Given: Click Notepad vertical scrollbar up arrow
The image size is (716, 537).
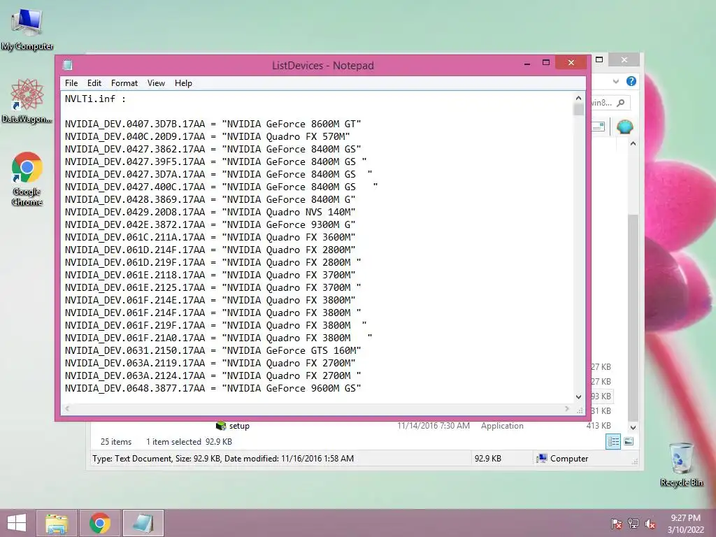Looking at the screenshot, I should coord(578,98).
